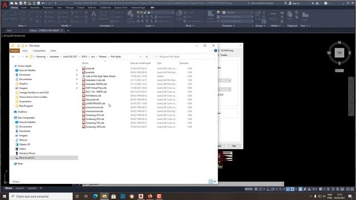Image resolution: width=356 pixels, height=200 pixels.
Task: Sort files by Tamanho column
Action: click(184, 63)
